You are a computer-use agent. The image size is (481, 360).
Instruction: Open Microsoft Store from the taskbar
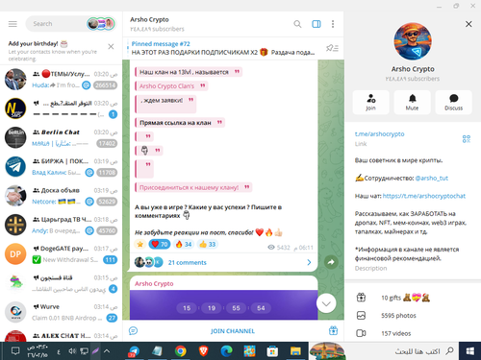click(x=272, y=351)
